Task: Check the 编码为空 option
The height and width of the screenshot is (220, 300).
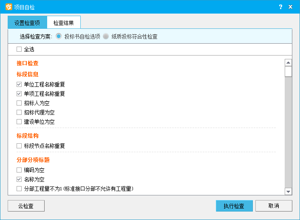Action: 19,170
